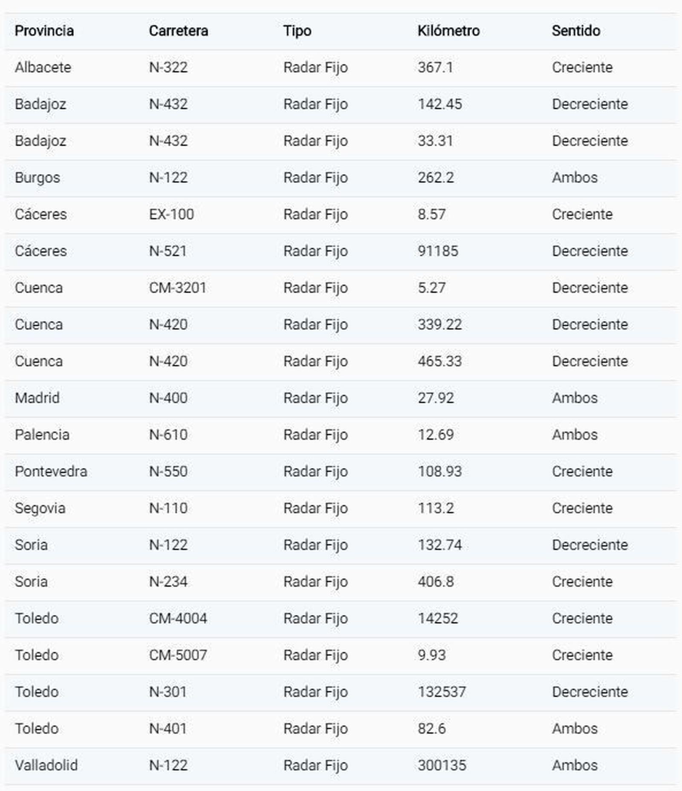Viewport: 682px width, 791px height.
Task: Select the Palencia province cell
Action: [42, 434]
